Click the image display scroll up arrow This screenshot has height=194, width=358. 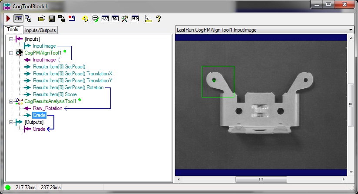pyautogui.click(x=351, y=38)
